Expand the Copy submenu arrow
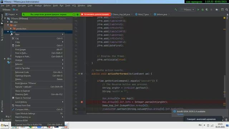The image size is (229, 129). click(x=63, y=42)
